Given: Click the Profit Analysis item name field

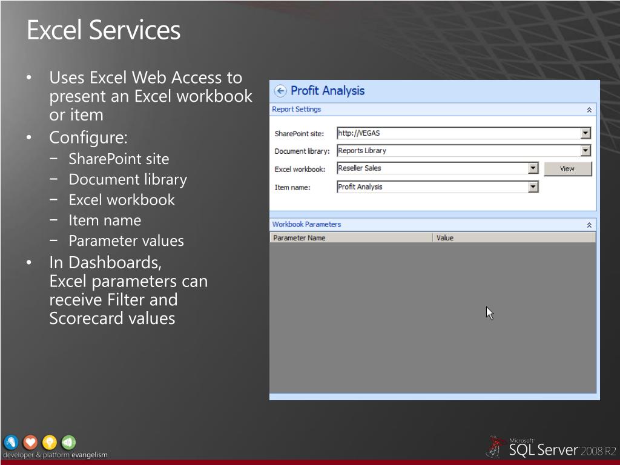Looking at the screenshot, I should (x=438, y=186).
